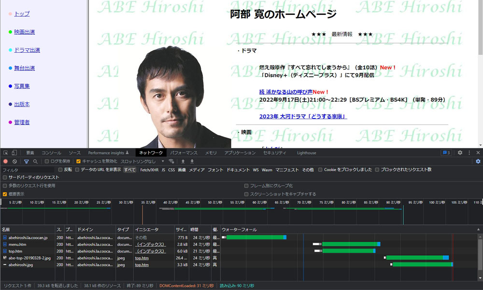
Task: Open the 写真集 sidebar link
Action: (22, 86)
